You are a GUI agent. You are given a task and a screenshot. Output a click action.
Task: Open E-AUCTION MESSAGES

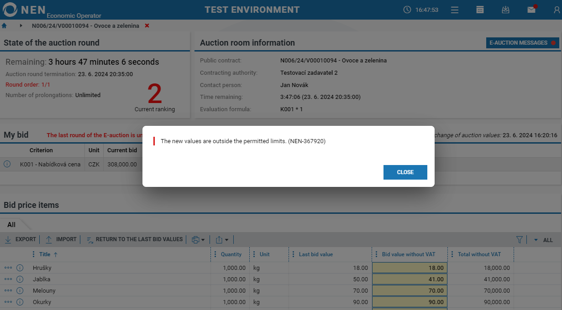tap(522, 43)
